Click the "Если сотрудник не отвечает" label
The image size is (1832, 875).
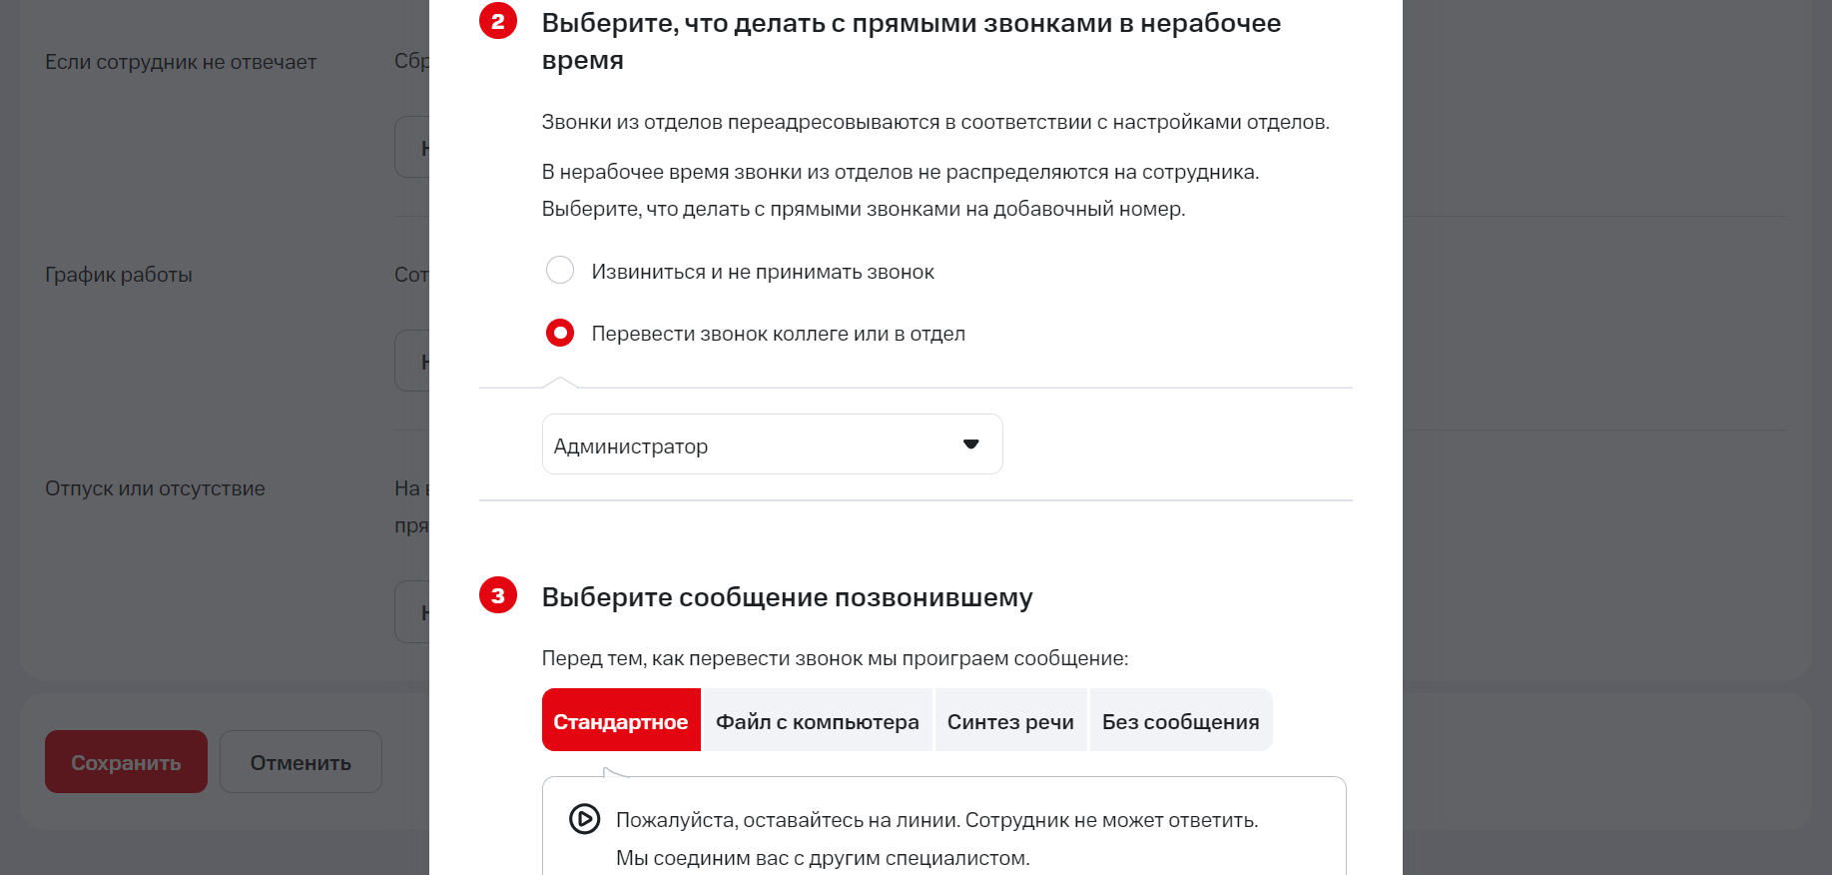(x=181, y=62)
